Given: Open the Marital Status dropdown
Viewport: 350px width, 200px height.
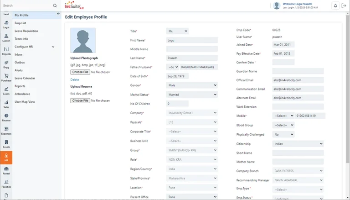Looking at the screenshot, I should (192, 95).
